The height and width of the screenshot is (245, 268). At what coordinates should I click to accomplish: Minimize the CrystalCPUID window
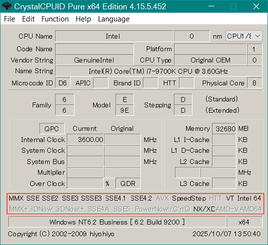211,6
